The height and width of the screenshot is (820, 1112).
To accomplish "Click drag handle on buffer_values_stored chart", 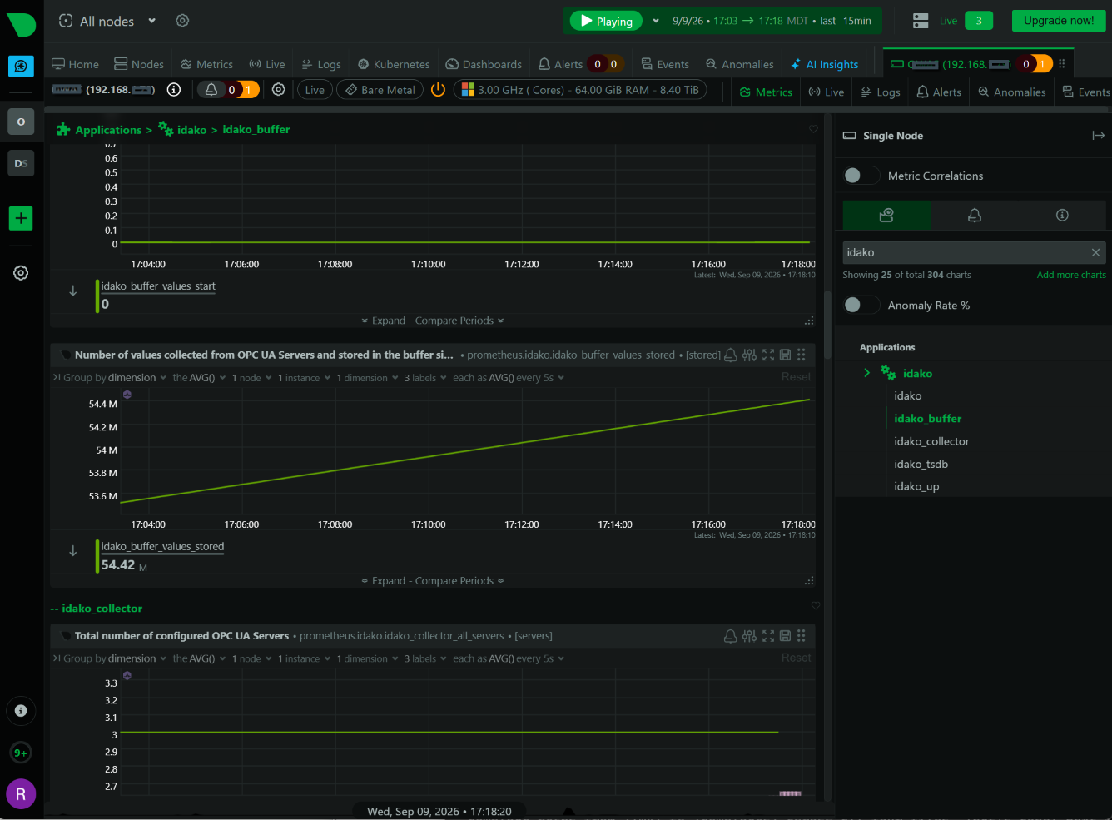I will (x=801, y=355).
